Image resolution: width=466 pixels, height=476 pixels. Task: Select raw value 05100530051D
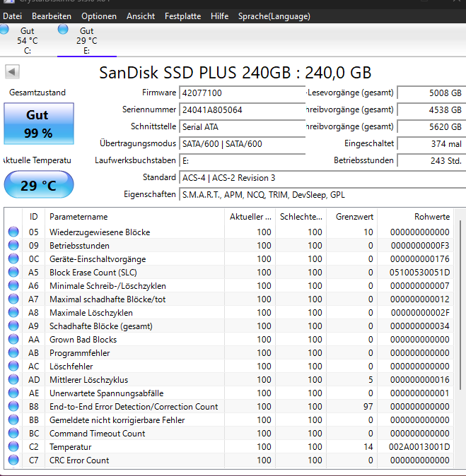tap(419, 273)
